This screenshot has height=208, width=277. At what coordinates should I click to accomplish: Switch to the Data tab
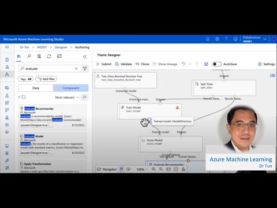pos(36,88)
